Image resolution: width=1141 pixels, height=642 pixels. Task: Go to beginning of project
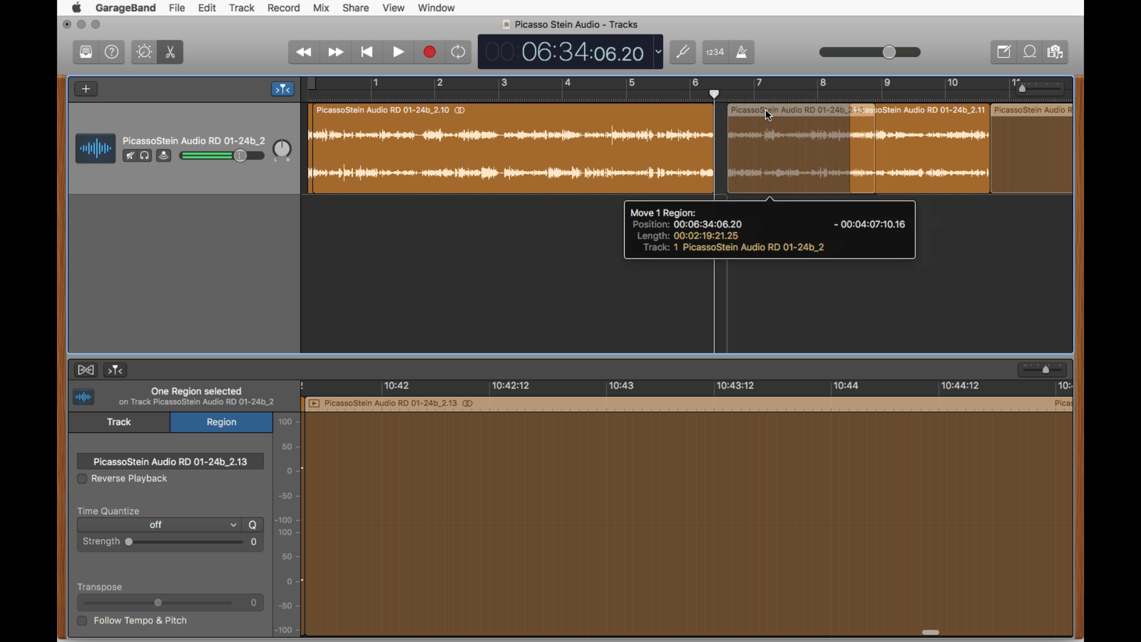[367, 52]
